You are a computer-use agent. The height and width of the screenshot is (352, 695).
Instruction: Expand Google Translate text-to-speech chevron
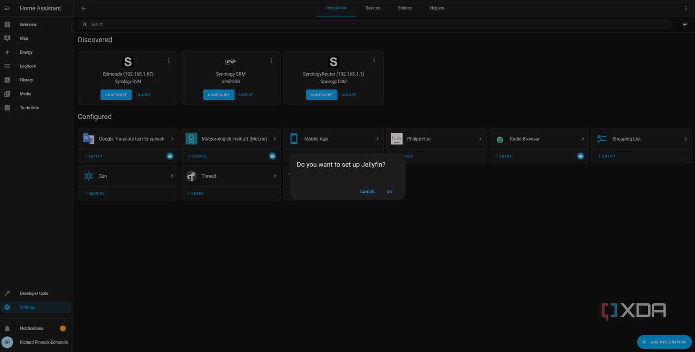[172, 139]
